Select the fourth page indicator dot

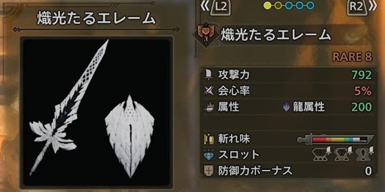click(299, 5)
